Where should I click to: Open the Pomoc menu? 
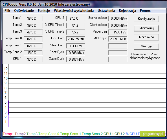145,11
